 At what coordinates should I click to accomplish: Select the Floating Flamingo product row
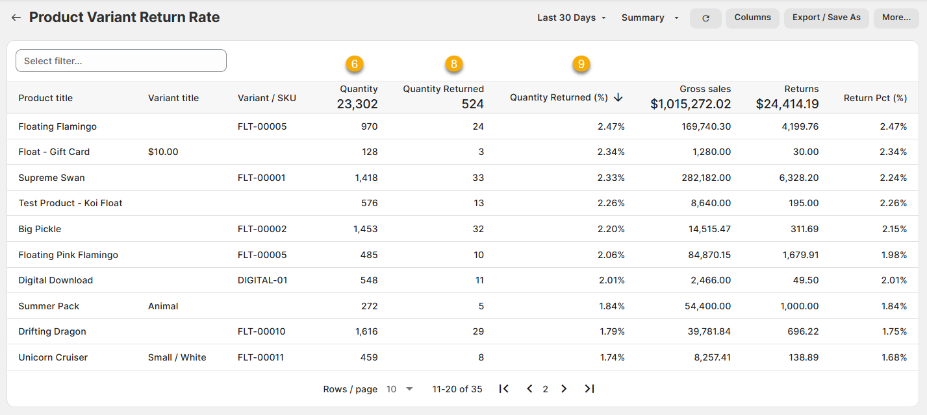pos(58,127)
